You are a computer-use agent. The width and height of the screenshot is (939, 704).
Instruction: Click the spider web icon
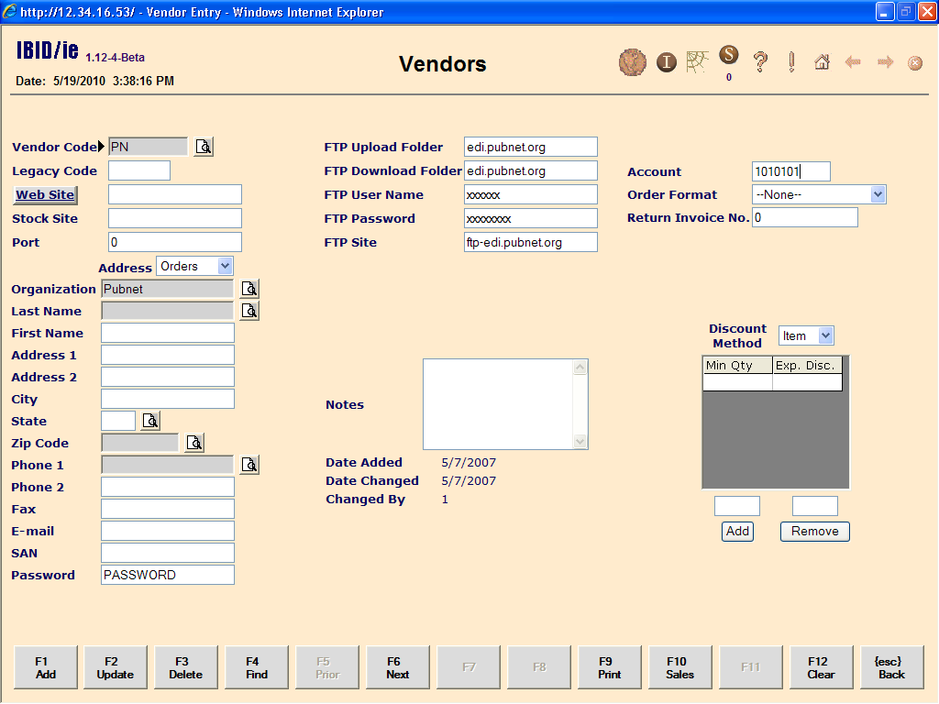tap(698, 61)
